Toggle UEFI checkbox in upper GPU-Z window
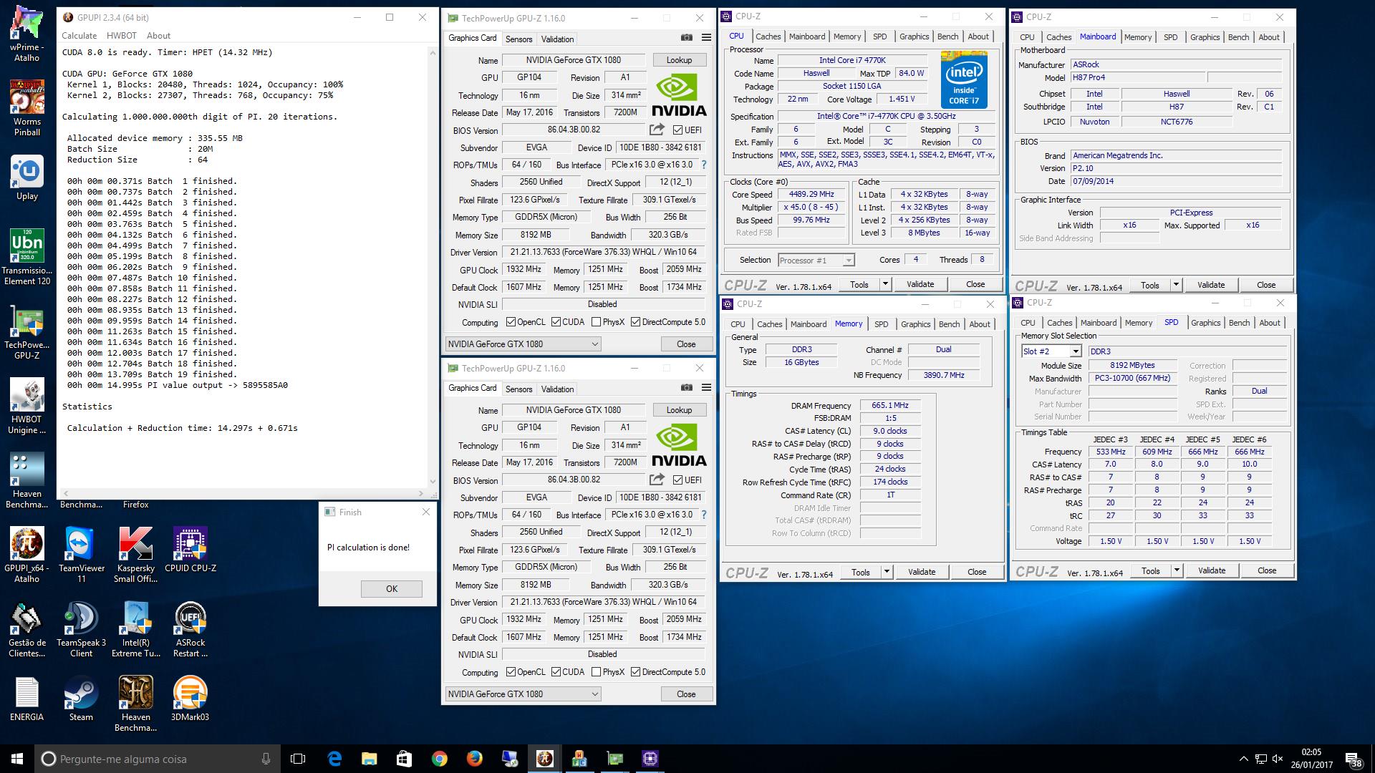This screenshot has width=1375, height=773. coord(677,130)
